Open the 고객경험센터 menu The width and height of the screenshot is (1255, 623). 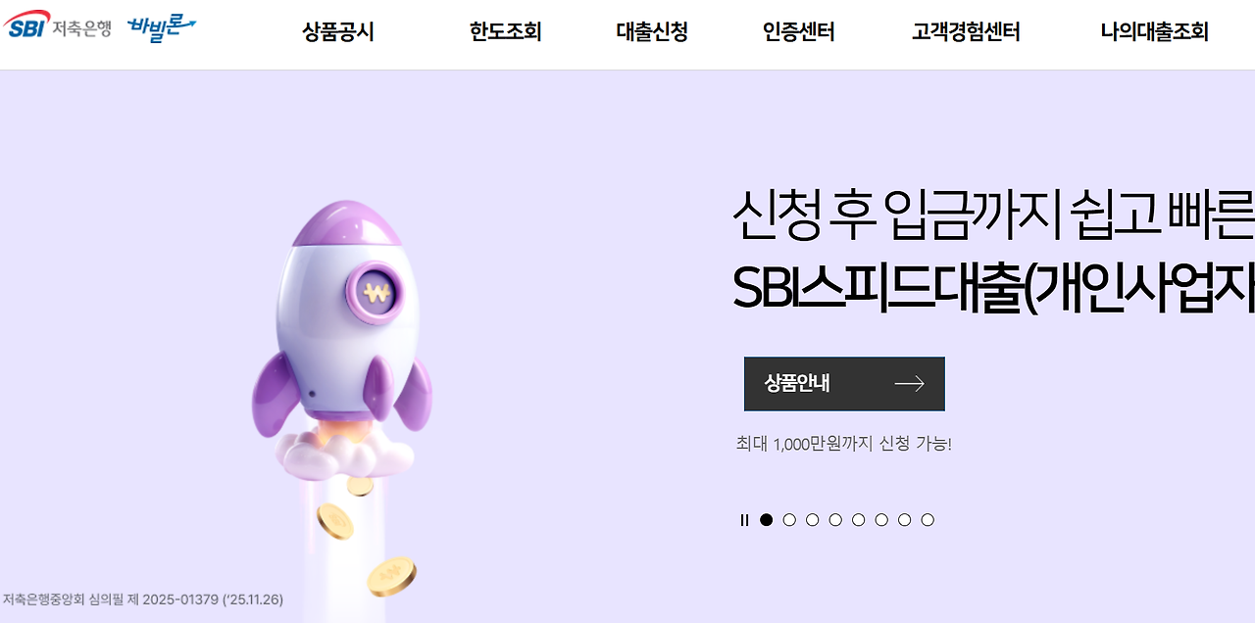click(966, 32)
